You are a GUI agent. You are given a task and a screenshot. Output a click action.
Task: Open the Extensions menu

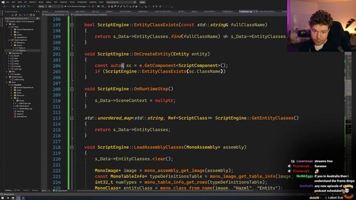(82, 2)
